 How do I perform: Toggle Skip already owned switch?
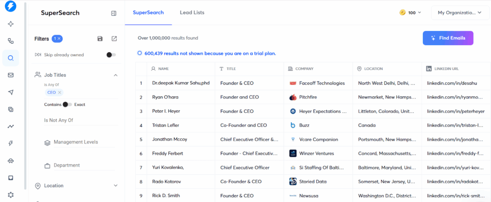111,55
